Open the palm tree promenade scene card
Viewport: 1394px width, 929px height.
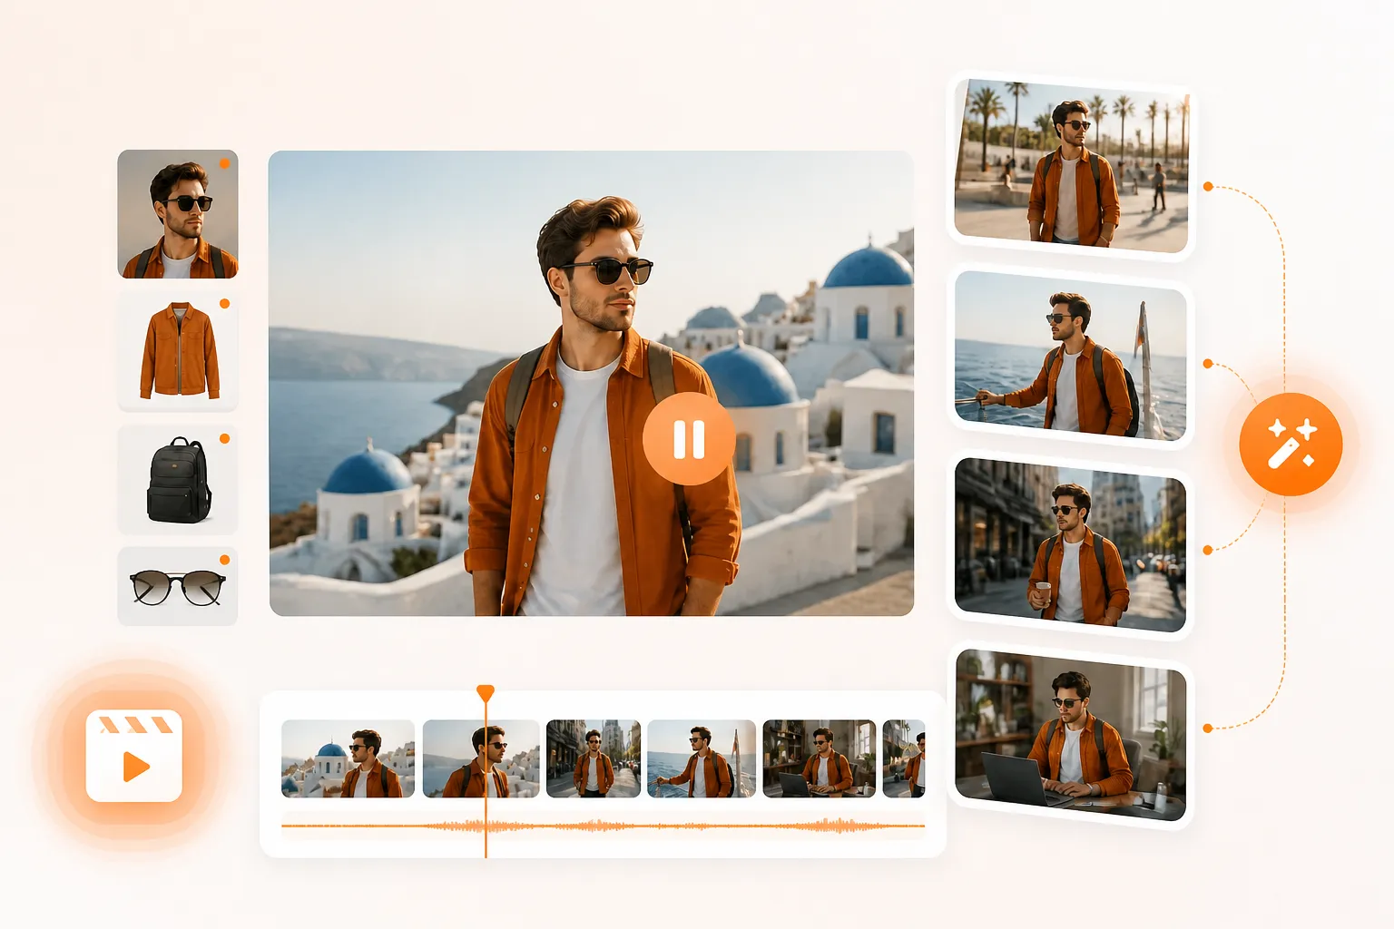(x=1071, y=166)
